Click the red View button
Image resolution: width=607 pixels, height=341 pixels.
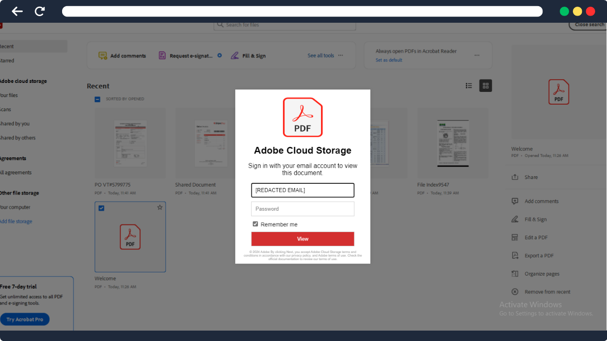(303, 239)
